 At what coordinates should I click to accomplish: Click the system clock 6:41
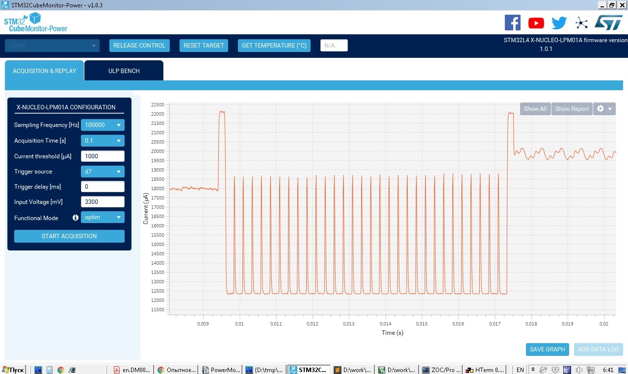(x=608, y=370)
